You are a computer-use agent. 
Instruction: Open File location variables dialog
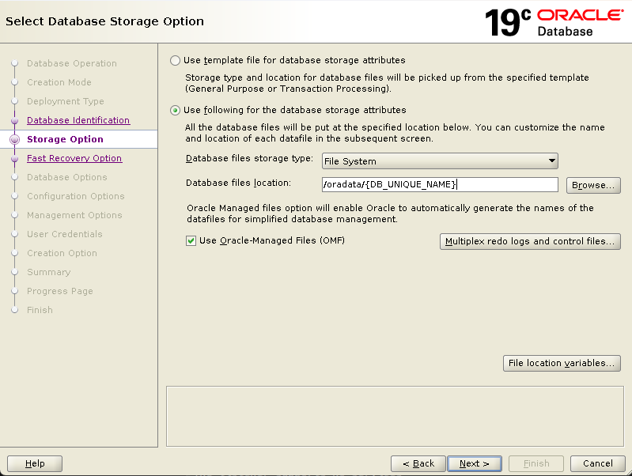click(x=562, y=363)
